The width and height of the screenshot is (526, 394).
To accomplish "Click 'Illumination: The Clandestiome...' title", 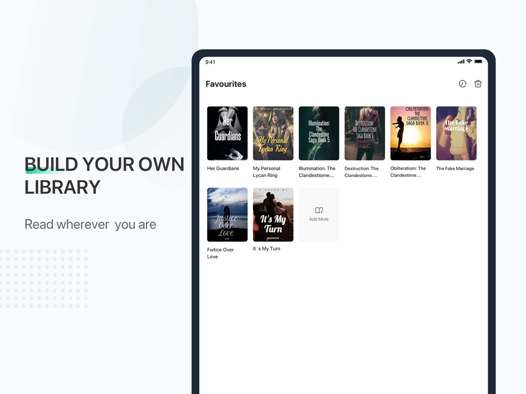I will point(317,172).
